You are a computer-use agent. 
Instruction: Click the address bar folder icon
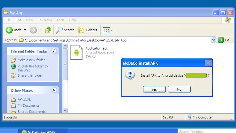tap(21, 40)
